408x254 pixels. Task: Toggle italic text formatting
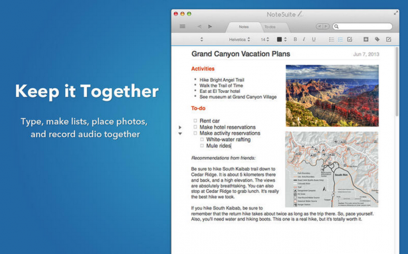(x=304, y=39)
